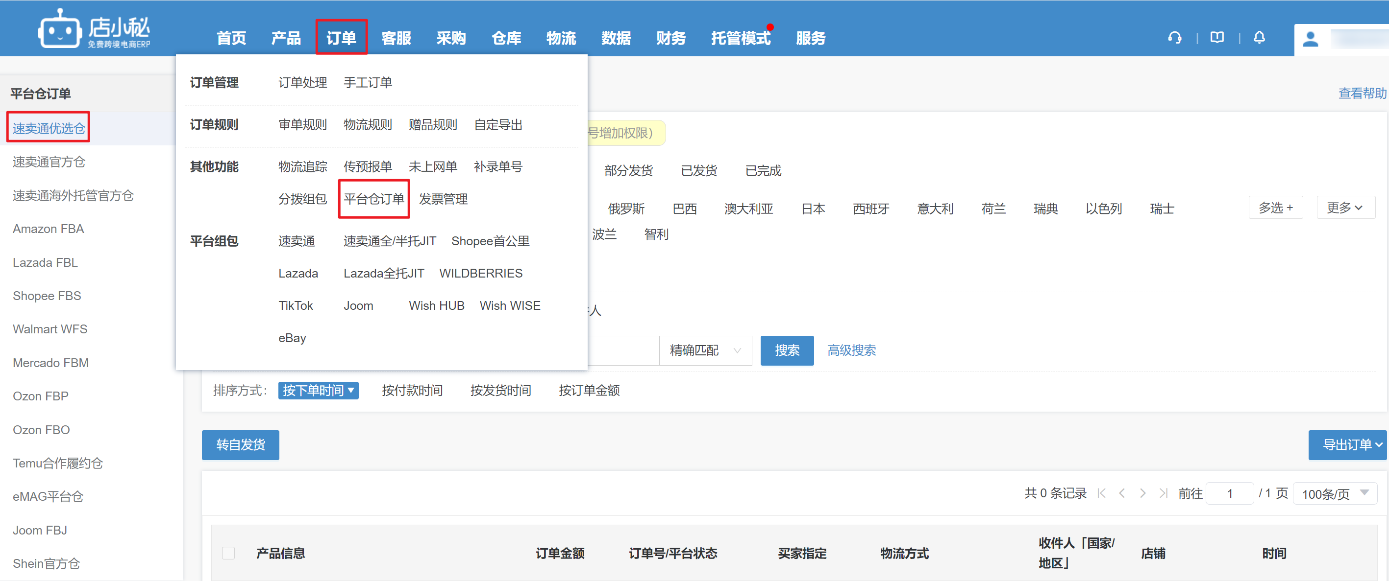Jump to last page arrow

[1163, 493]
